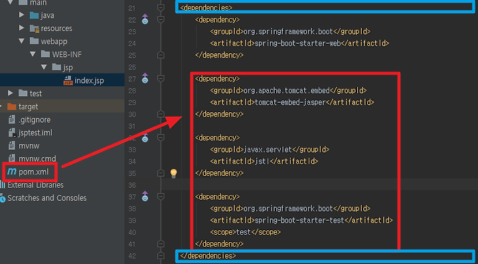
Task: Expand the test folder arrow
Action: (11, 93)
